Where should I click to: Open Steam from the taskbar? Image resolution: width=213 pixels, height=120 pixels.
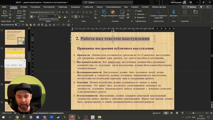pos(58,117)
